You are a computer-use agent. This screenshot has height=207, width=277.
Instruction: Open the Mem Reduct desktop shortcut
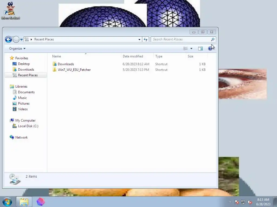11,11
